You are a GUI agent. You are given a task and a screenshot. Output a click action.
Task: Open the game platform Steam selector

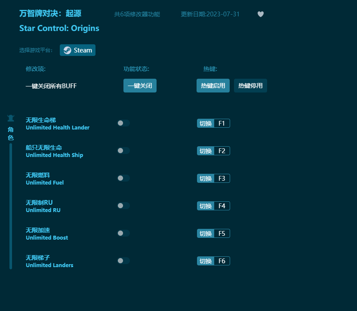click(x=77, y=50)
